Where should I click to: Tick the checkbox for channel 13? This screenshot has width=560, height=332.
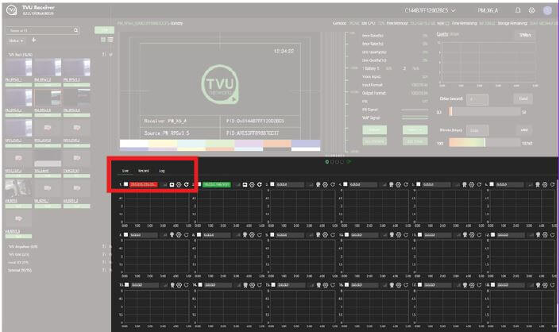pyautogui.click(x=127, y=285)
